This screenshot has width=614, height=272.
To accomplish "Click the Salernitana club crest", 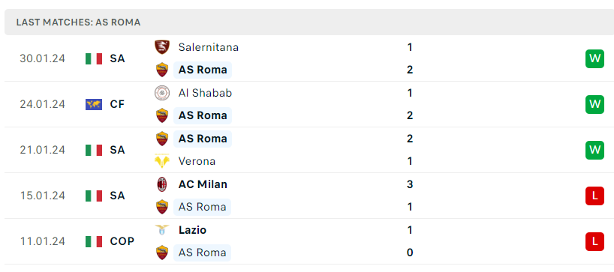I will 161,47.
